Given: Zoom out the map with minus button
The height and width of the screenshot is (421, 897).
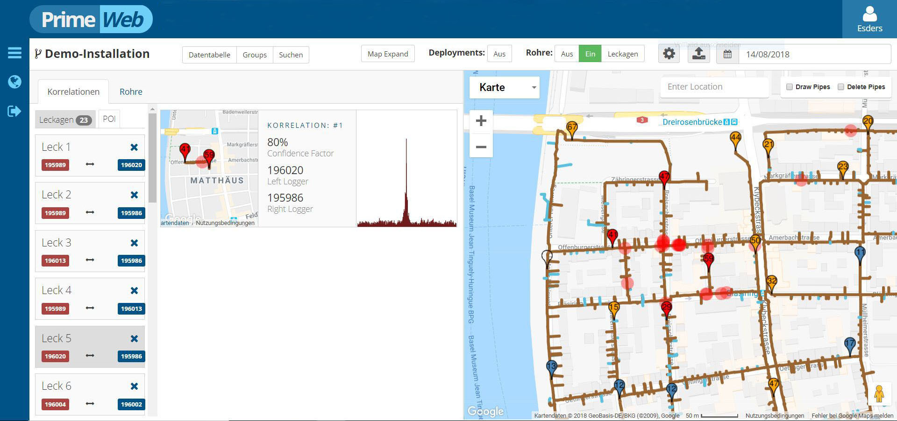Looking at the screenshot, I should (481, 147).
